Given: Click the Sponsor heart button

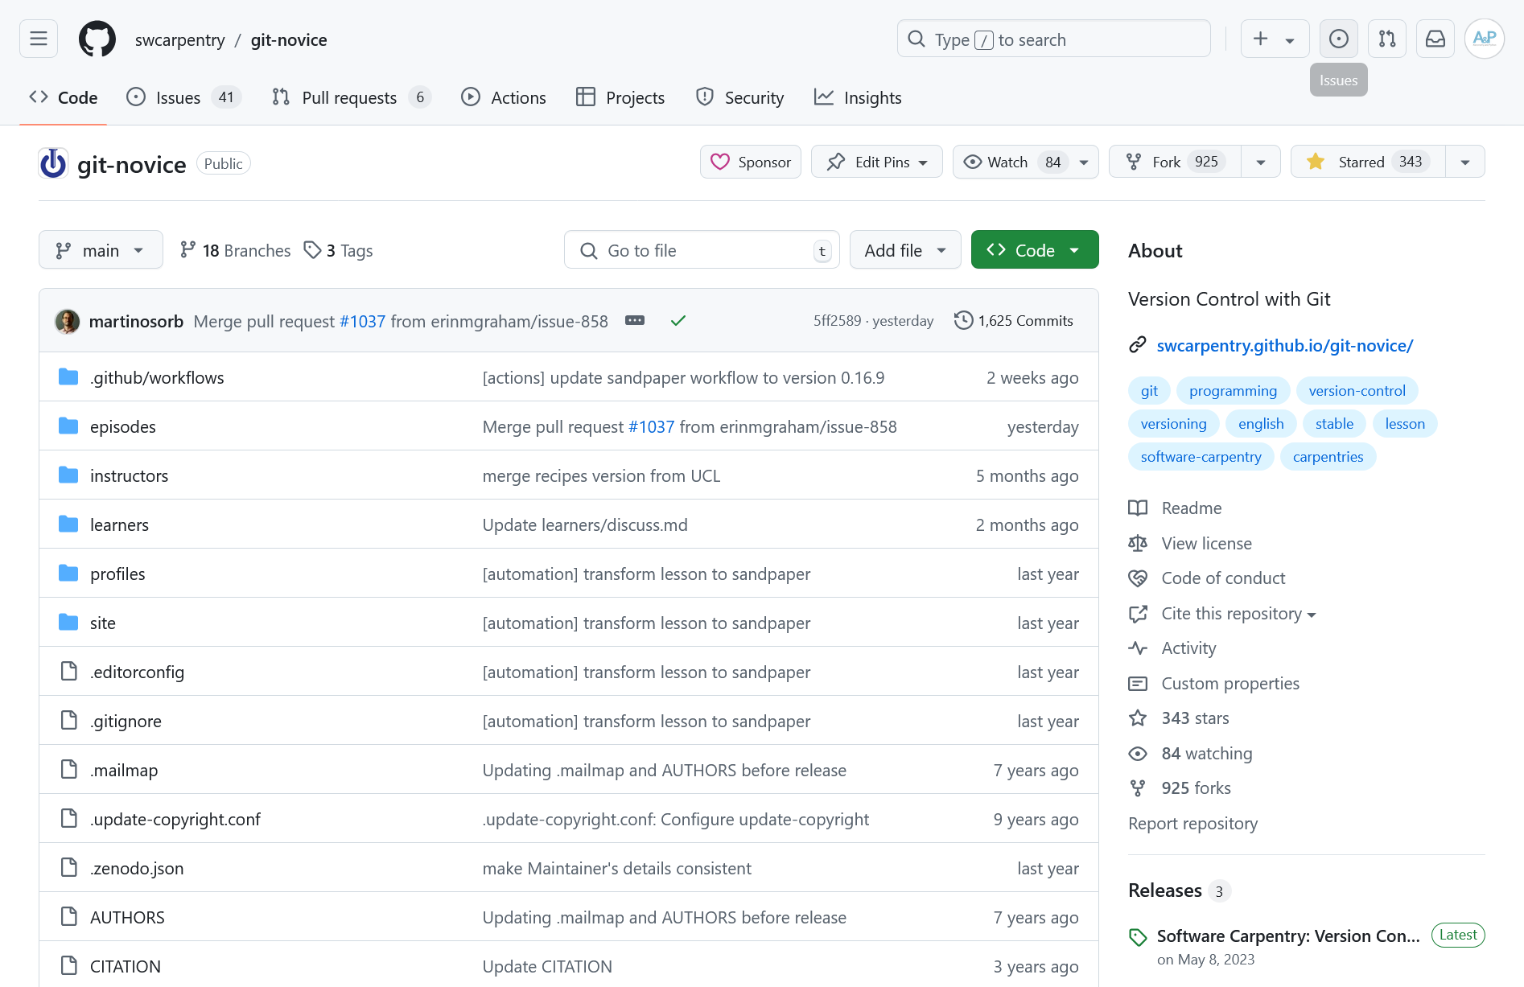Looking at the screenshot, I should (751, 162).
